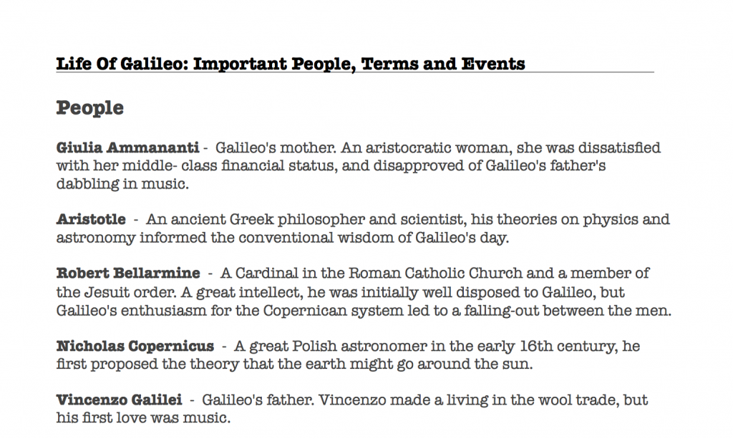Click the document title Life Of Galileo
The image size is (733, 439).
[x=291, y=64]
